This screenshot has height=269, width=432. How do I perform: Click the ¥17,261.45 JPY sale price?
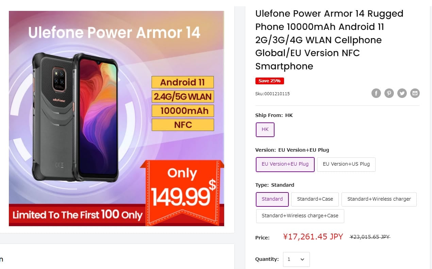[313, 237]
